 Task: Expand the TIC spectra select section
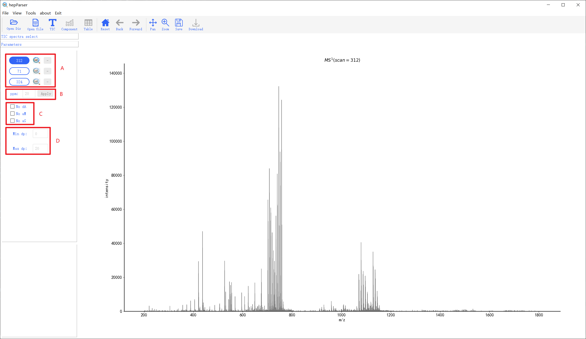39,37
